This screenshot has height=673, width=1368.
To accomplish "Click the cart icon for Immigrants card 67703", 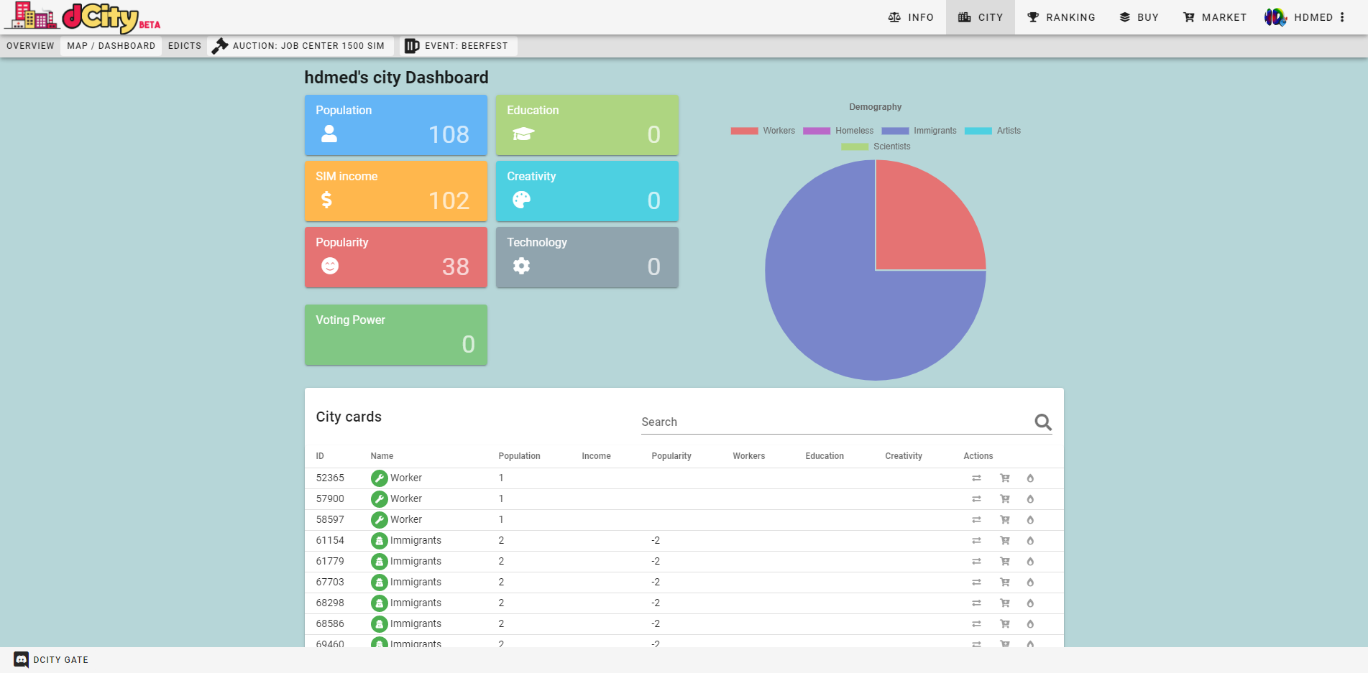I will pos(1005,583).
